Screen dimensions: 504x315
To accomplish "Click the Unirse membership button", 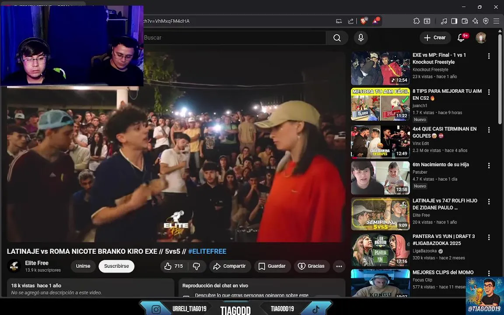I will pyautogui.click(x=83, y=266).
